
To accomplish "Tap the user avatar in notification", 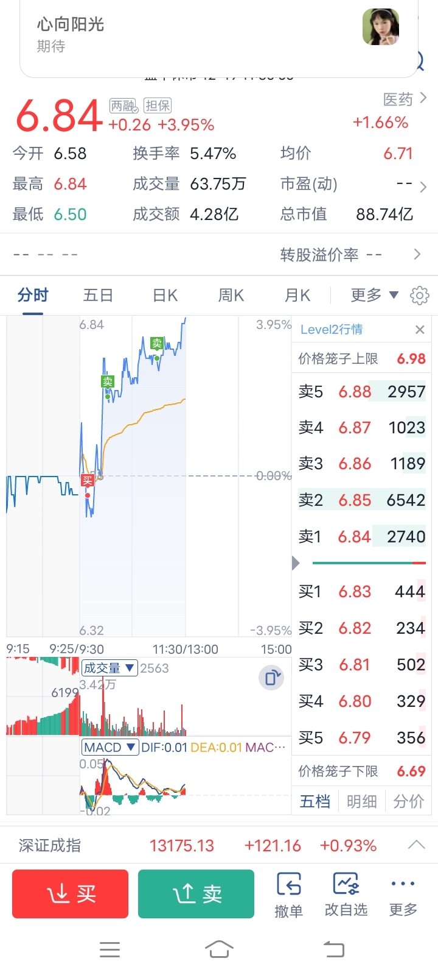I will coord(381,27).
